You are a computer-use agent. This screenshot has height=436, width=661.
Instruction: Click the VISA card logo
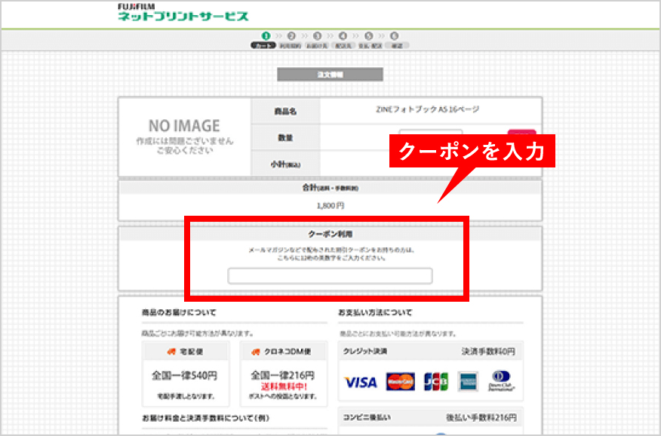(361, 382)
